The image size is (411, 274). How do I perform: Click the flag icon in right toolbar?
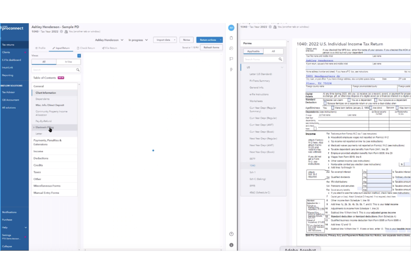(231, 58)
